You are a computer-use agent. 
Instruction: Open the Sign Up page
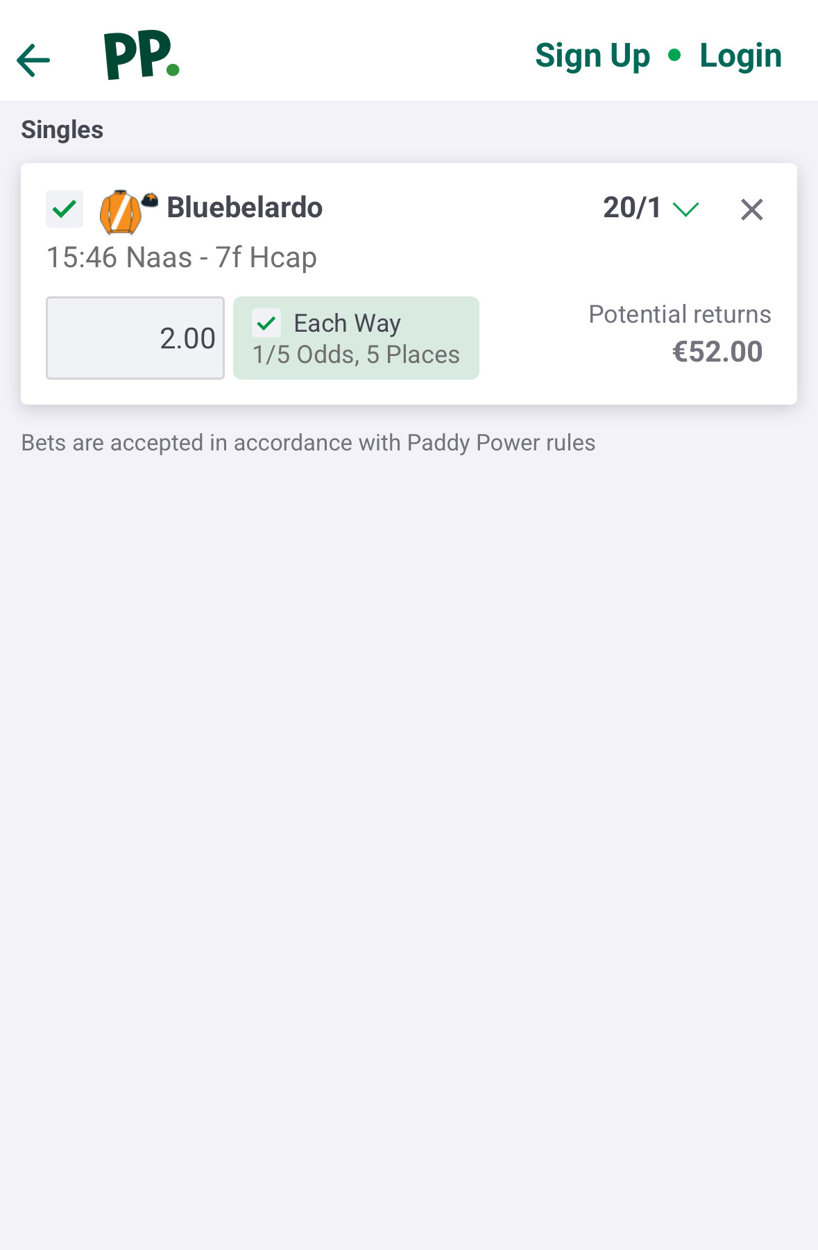pos(593,56)
